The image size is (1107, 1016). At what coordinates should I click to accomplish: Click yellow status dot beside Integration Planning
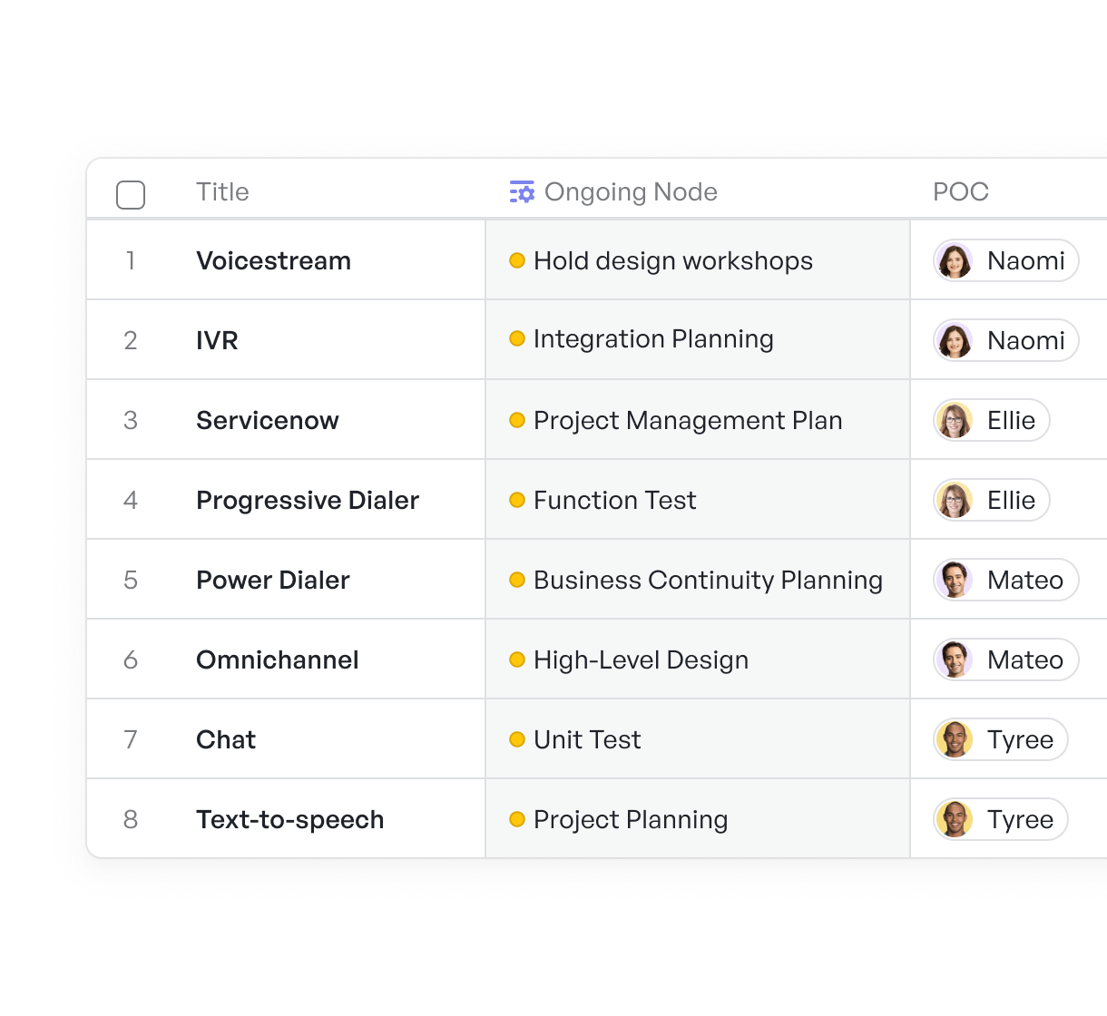[x=517, y=338]
